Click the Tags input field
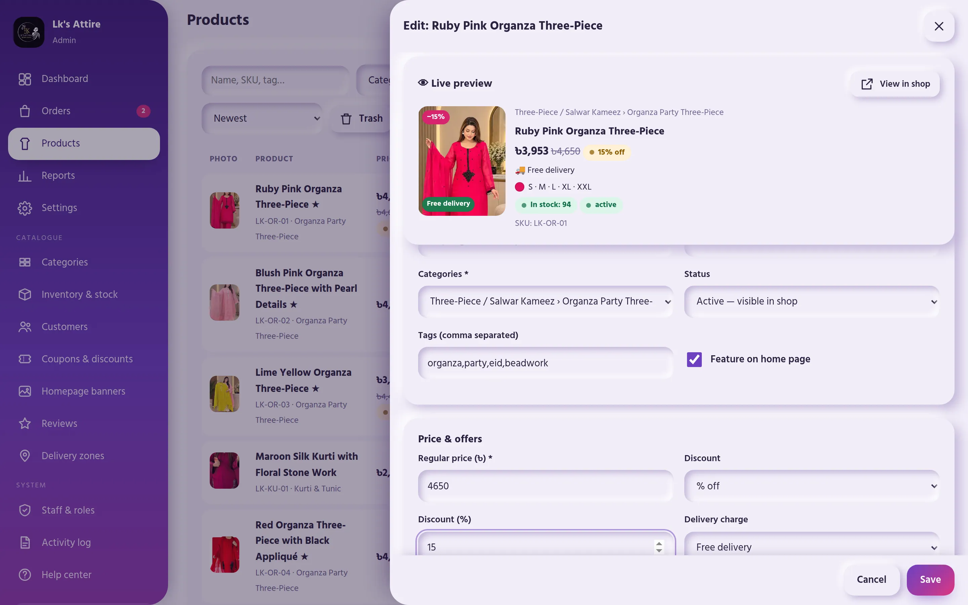 pyautogui.click(x=546, y=363)
